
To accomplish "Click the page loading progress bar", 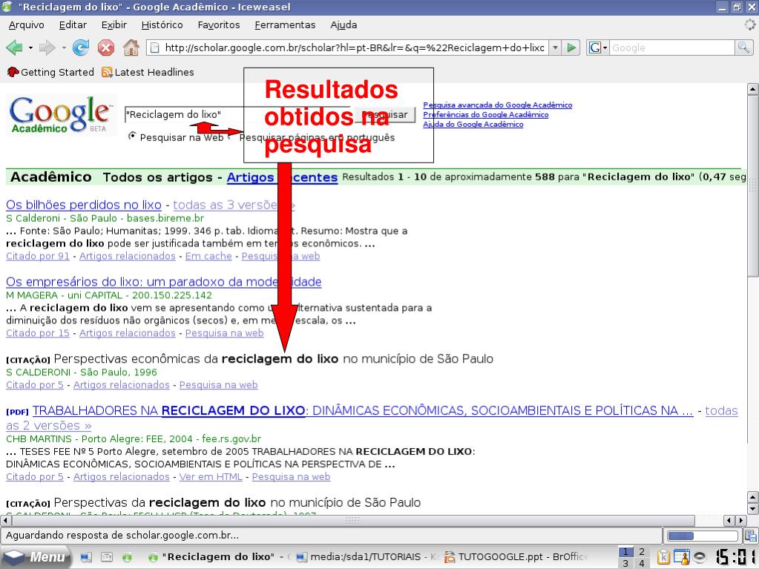I will click(x=701, y=536).
